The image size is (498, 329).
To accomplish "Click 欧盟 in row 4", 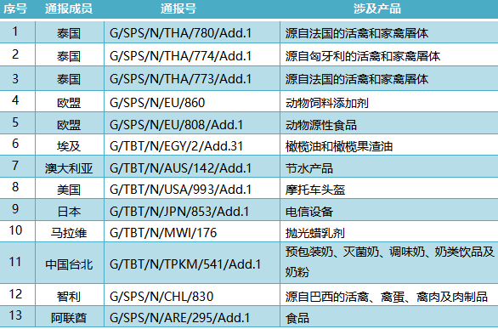I will click(x=69, y=103).
